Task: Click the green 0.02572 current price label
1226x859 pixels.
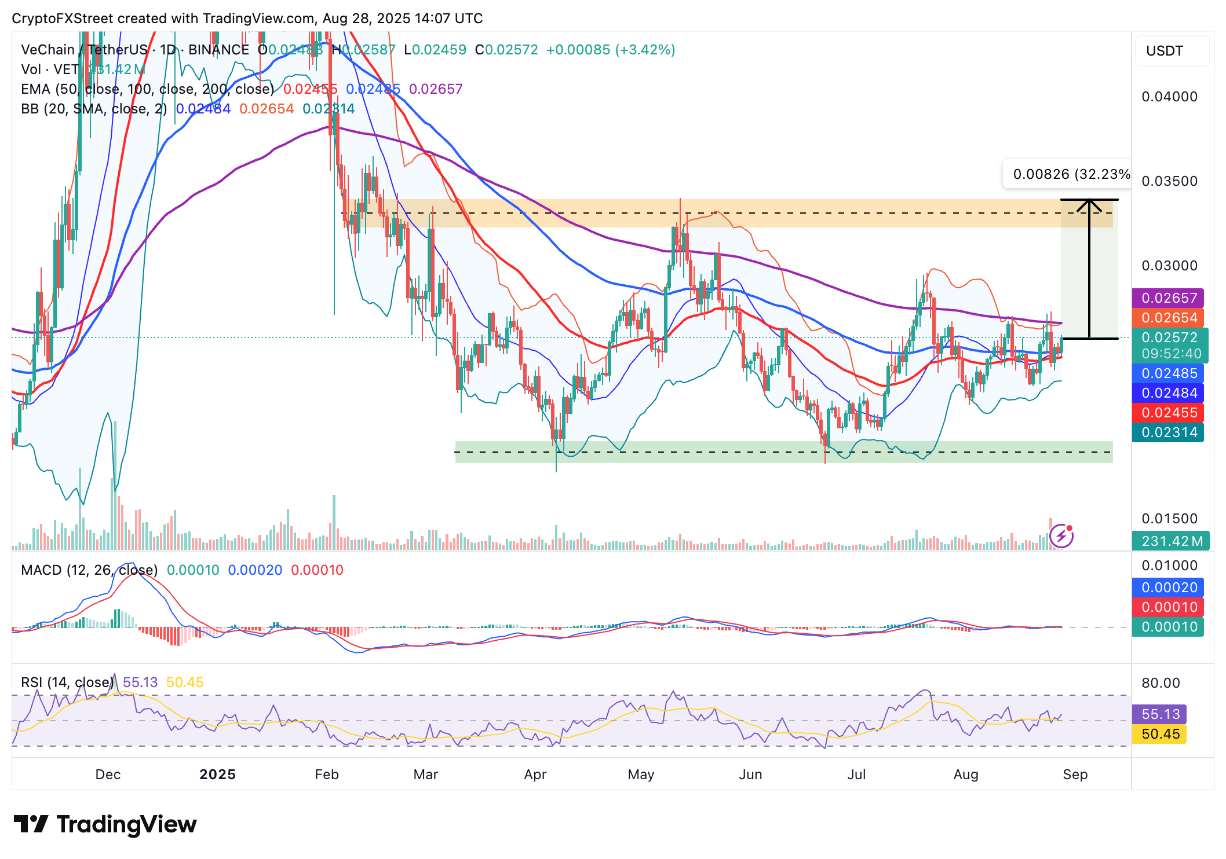Action: pyautogui.click(x=1168, y=337)
